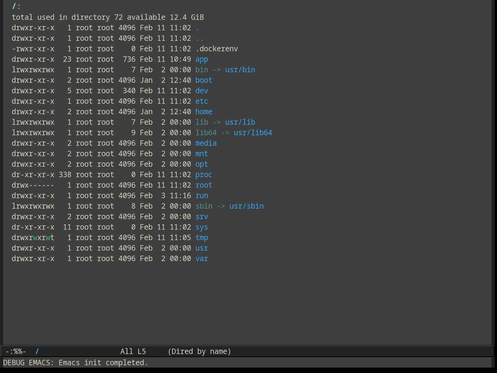Click the '11:16' time of run row
The width and height of the screenshot is (497, 373).
180,196
